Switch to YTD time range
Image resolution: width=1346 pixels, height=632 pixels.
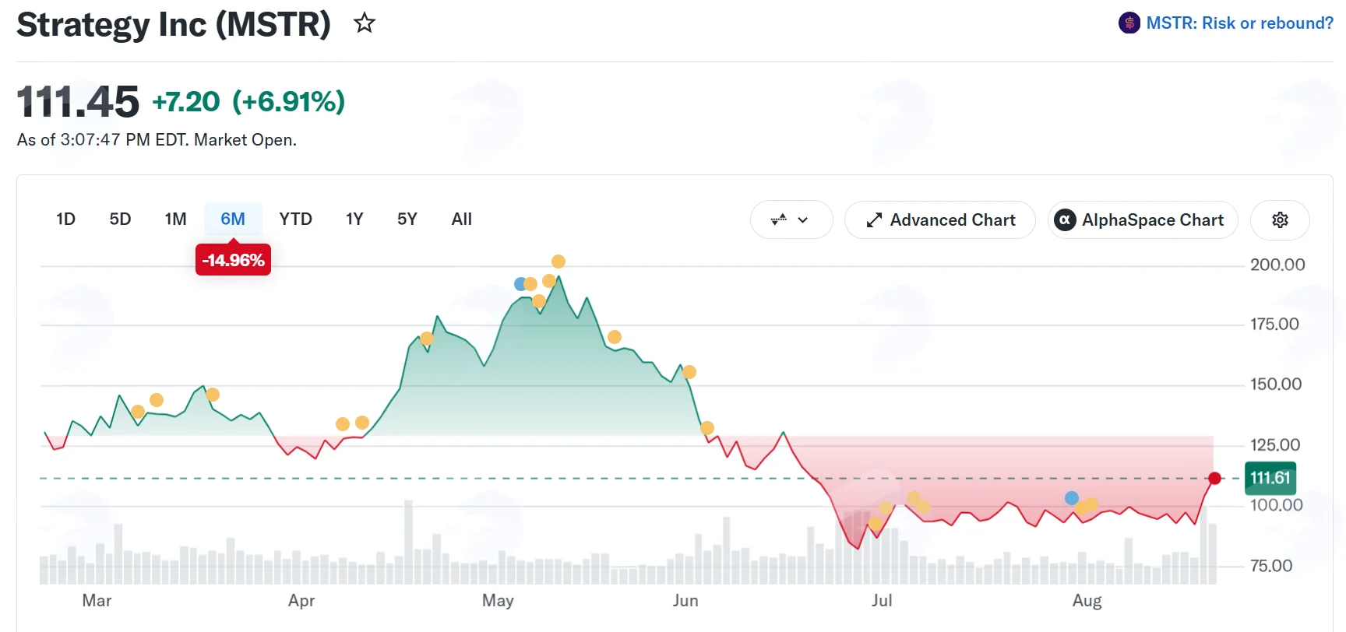pyautogui.click(x=296, y=219)
